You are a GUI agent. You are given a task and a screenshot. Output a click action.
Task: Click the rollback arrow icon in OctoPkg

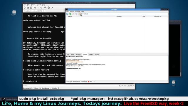tap(76, 14)
